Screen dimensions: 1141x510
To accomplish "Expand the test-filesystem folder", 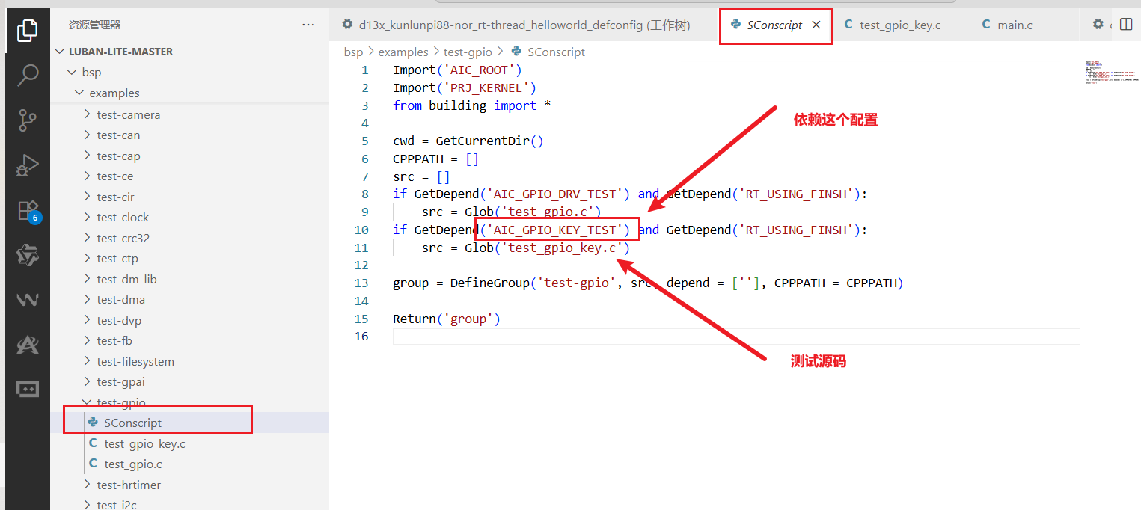I will click(190, 361).
